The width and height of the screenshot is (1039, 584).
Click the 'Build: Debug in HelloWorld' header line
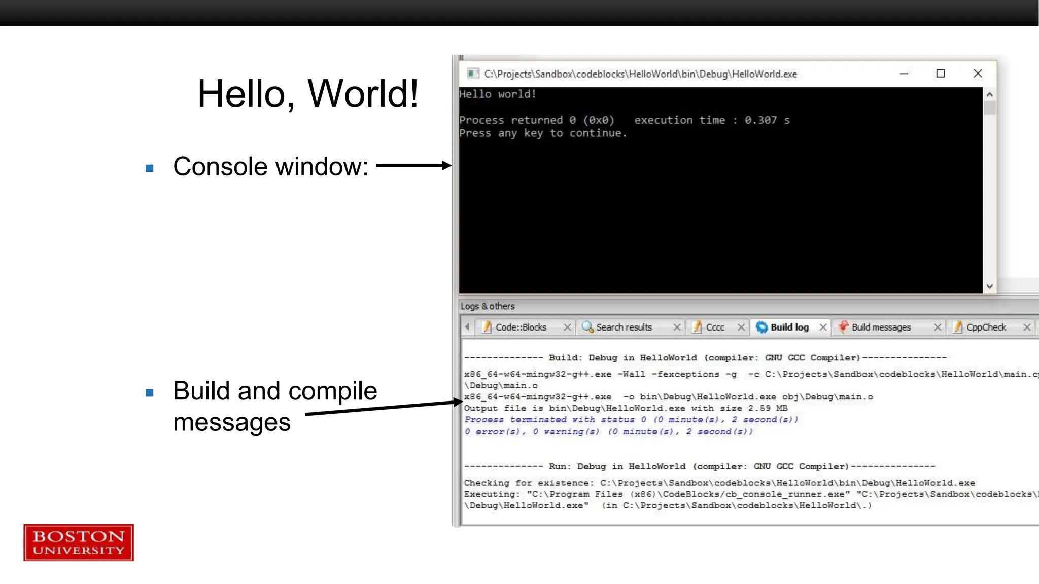(x=705, y=358)
